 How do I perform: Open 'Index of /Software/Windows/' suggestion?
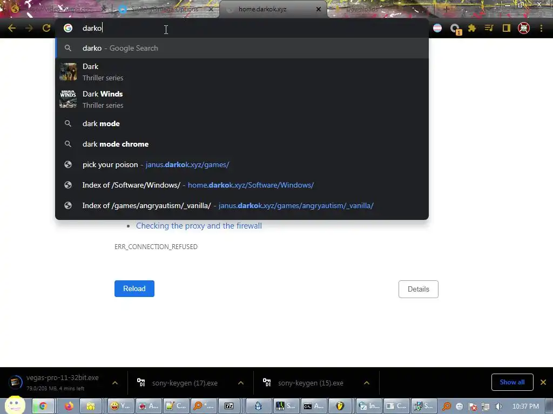coord(242,185)
